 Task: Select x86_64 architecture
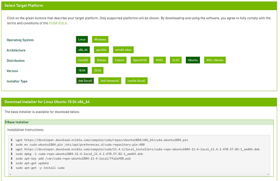83,50
